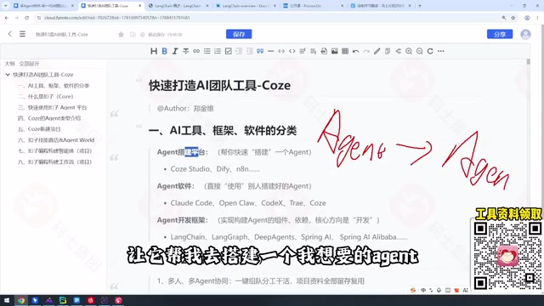Insert a horizontal divider line
544x306 pixels.
pos(270,51)
